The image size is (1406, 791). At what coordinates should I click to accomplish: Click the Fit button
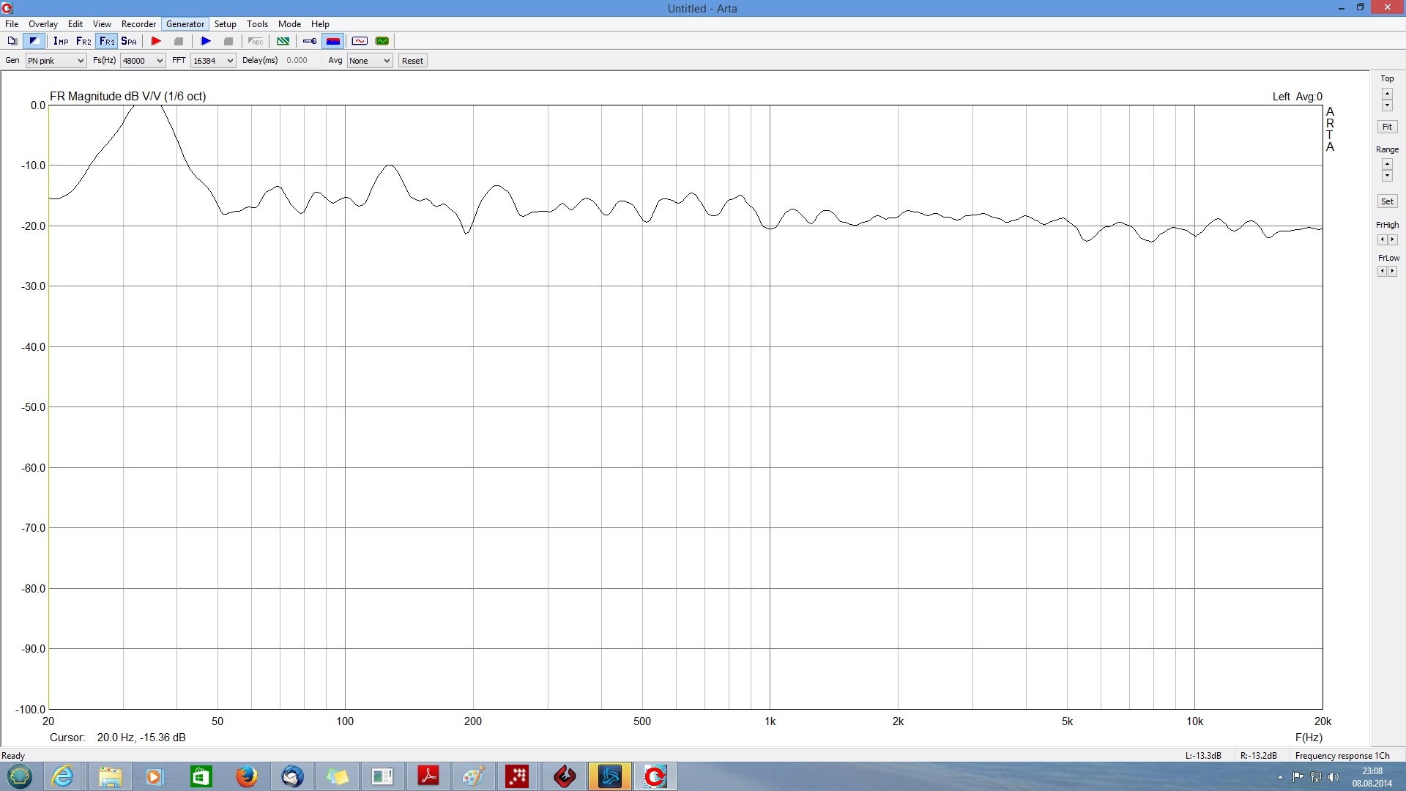(1387, 127)
